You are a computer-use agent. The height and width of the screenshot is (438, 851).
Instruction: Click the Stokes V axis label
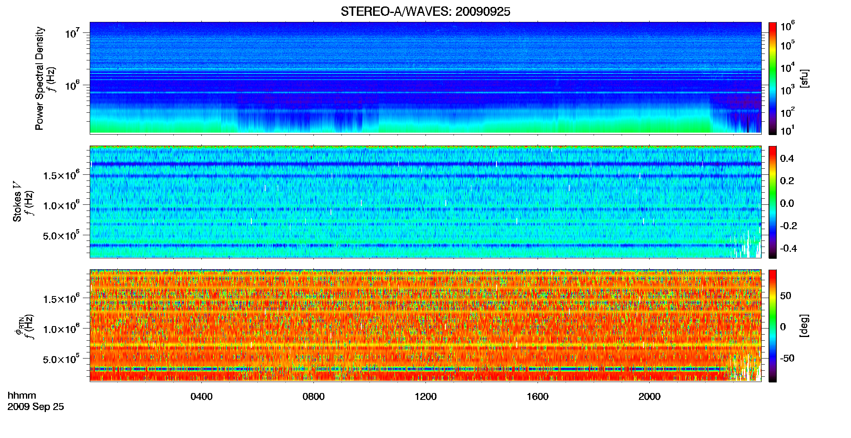(17, 202)
